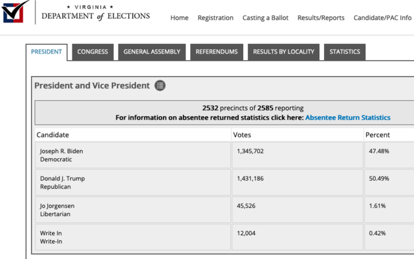The width and height of the screenshot is (414, 259).
Task: Select the President tab
Action: (47, 52)
